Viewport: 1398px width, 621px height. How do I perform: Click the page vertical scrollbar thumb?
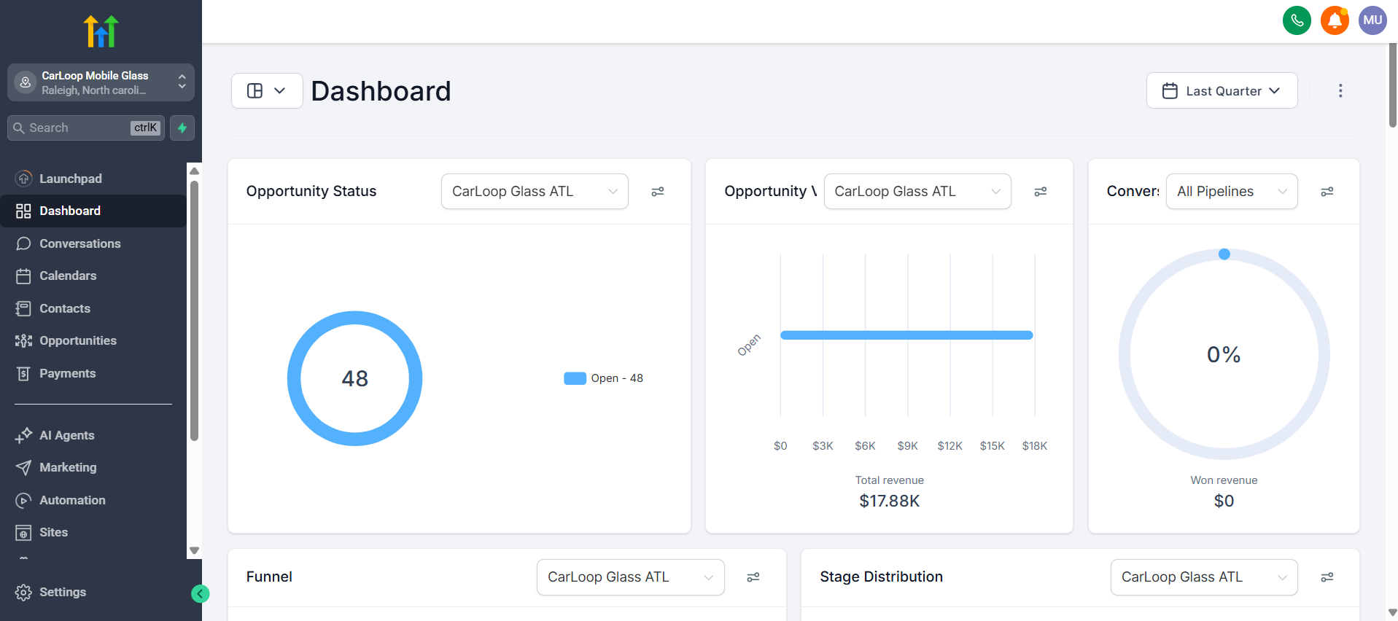pyautogui.click(x=1392, y=85)
